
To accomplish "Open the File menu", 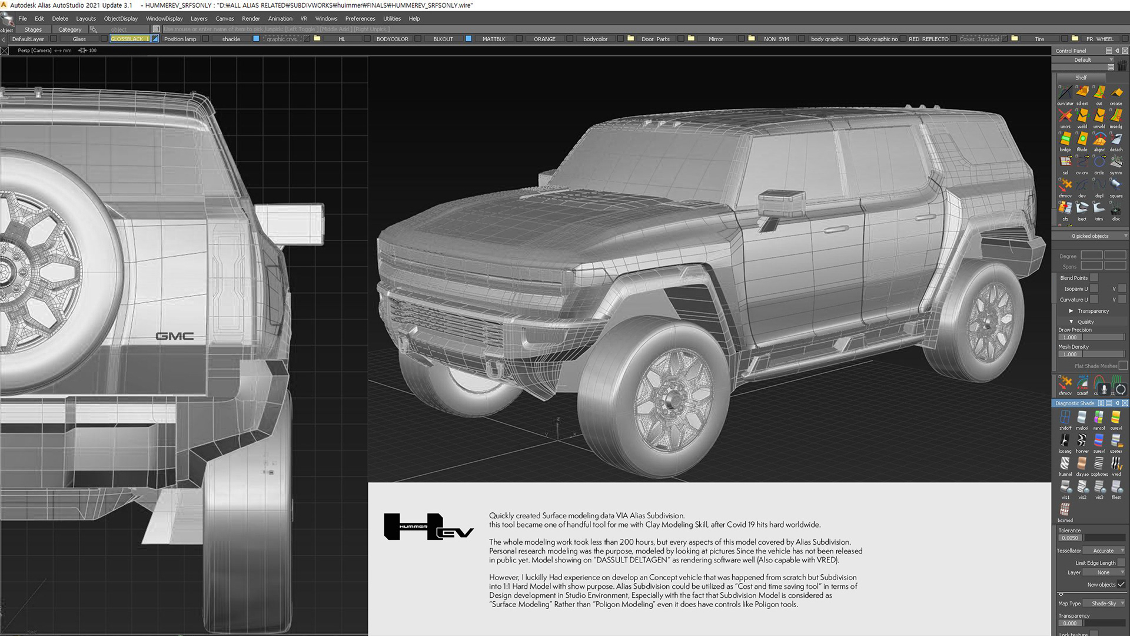I will click(22, 18).
